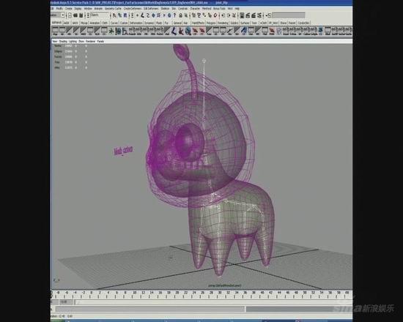This screenshot has width=403, height=322.
Task: Click the New Scene icon
Action: [x=70, y=15]
